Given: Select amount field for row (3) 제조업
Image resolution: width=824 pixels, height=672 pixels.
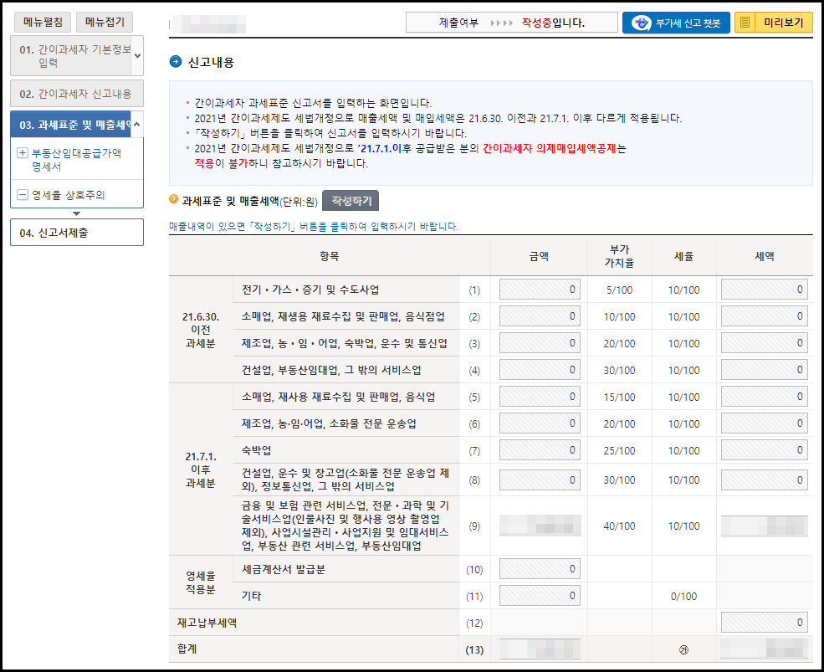Looking at the screenshot, I should 540,343.
